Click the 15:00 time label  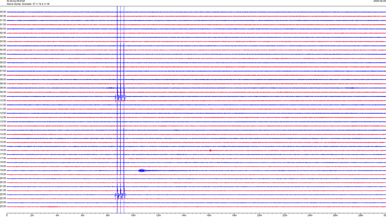pyautogui.click(x=3, y=138)
